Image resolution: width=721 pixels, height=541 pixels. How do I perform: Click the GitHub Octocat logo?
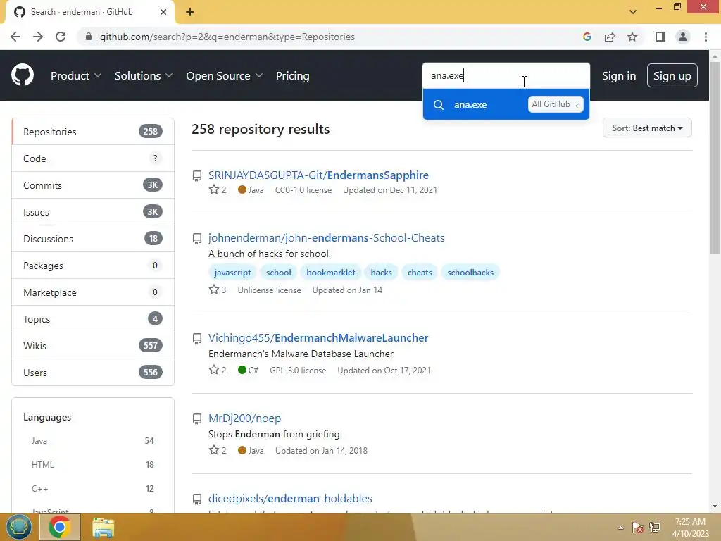pos(22,75)
